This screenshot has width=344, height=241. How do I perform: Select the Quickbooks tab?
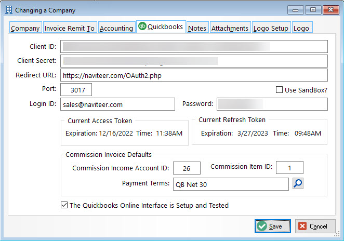pyautogui.click(x=161, y=27)
